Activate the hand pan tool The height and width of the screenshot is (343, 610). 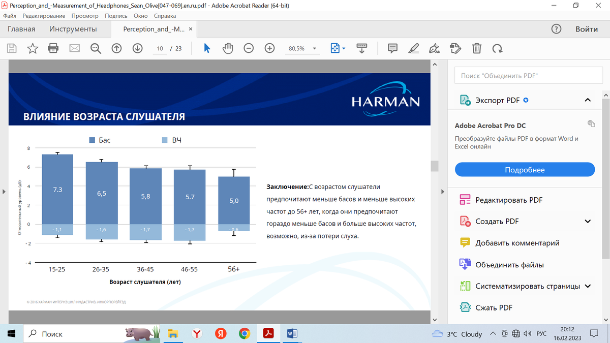[x=228, y=48]
